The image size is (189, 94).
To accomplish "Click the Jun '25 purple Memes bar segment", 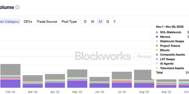I will click(100, 86).
